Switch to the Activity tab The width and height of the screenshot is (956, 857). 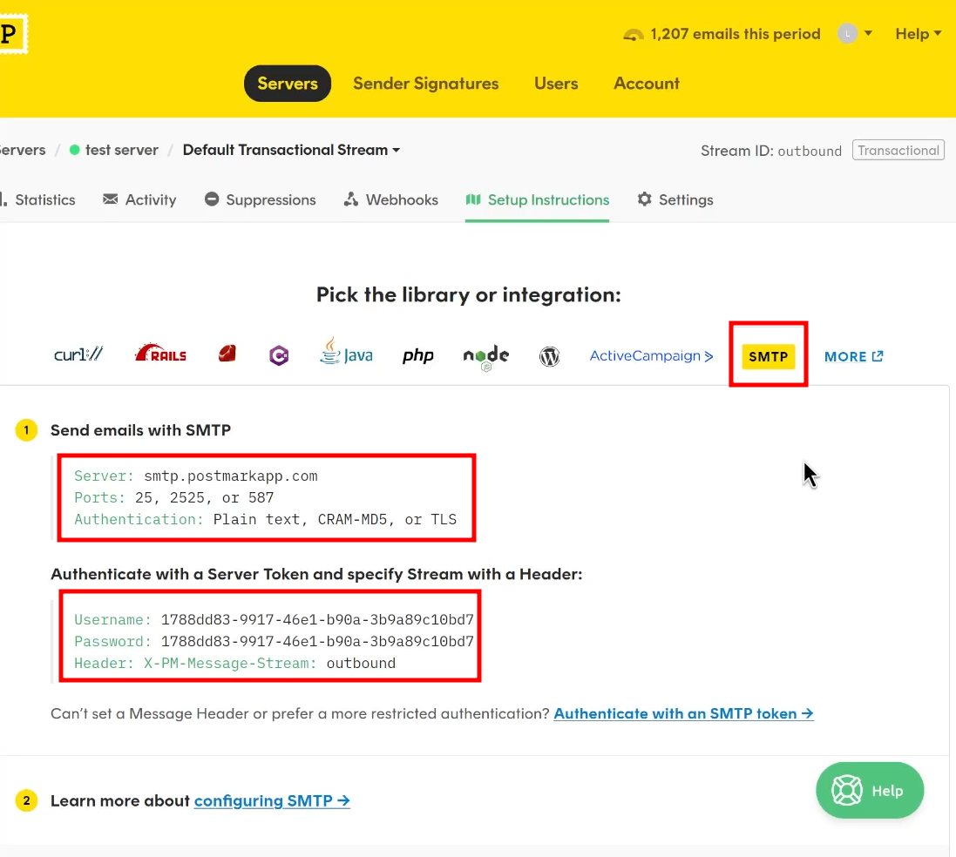pyautogui.click(x=139, y=200)
